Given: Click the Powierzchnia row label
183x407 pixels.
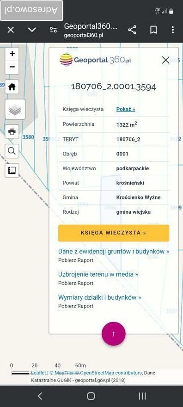Looking at the screenshot, I should [x=79, y=124].
